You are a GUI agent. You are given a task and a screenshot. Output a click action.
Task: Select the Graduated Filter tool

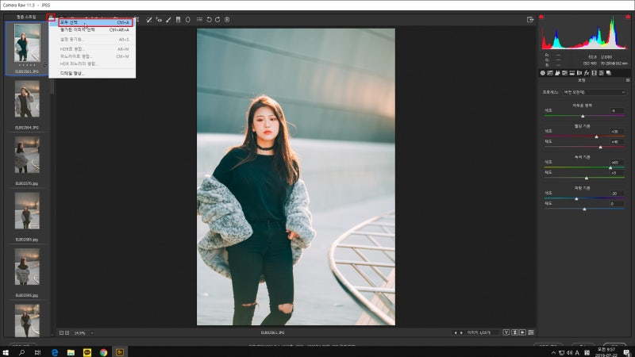point(178,19)
